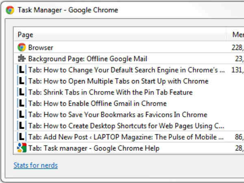Select the Browser process row

coord(122,48)
